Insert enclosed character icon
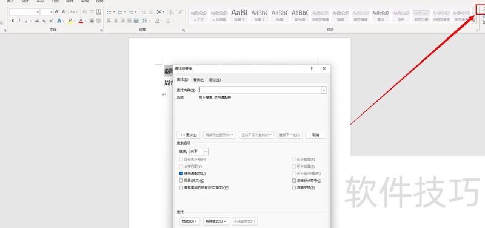The width and height of the screenshot is (485, 228). [98, 21]
